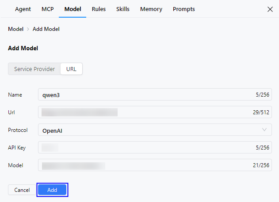The height and width of the screenshot is (202, 279).
Task: Click the Add Model breadcrumb item
Action: (46, 29)
